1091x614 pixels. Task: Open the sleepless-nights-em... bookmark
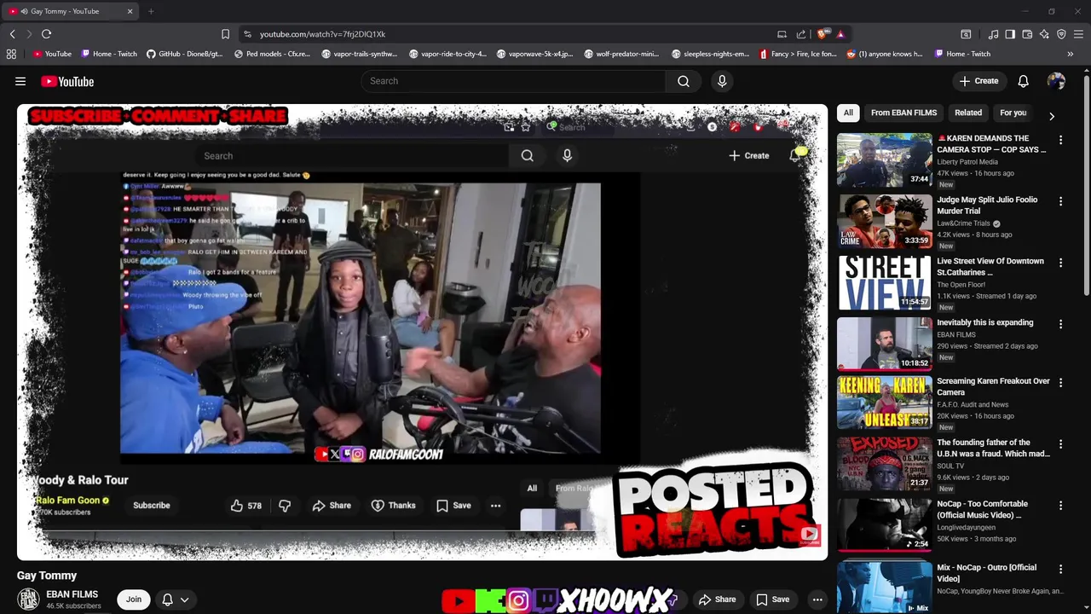tap(711, 54)
